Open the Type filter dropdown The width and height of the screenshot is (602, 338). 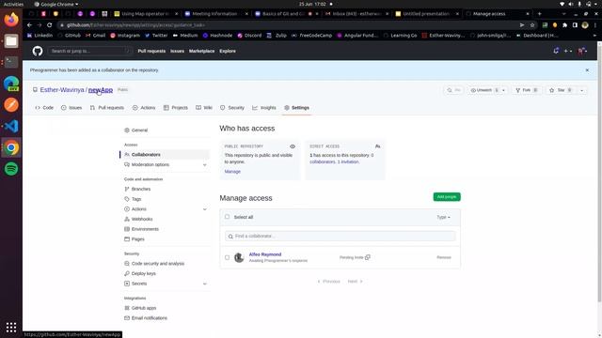[x=443, y=217]
